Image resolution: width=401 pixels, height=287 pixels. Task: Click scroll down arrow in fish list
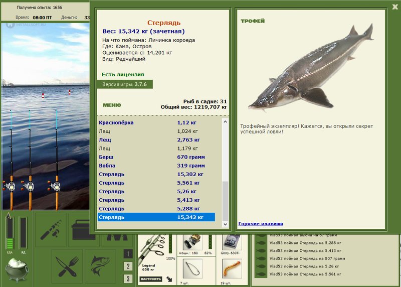tap(225, 224)
